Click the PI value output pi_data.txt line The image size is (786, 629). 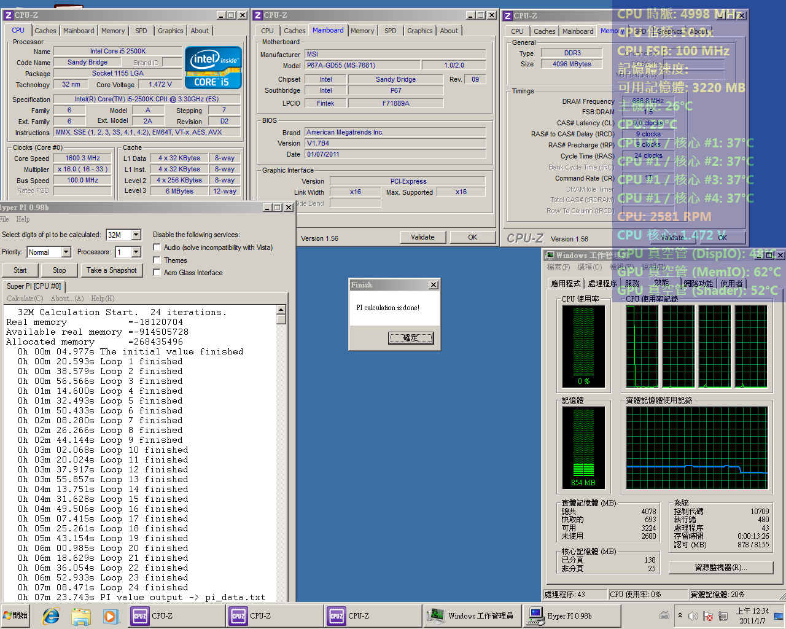pyautogui.click(x=141, y=597)
